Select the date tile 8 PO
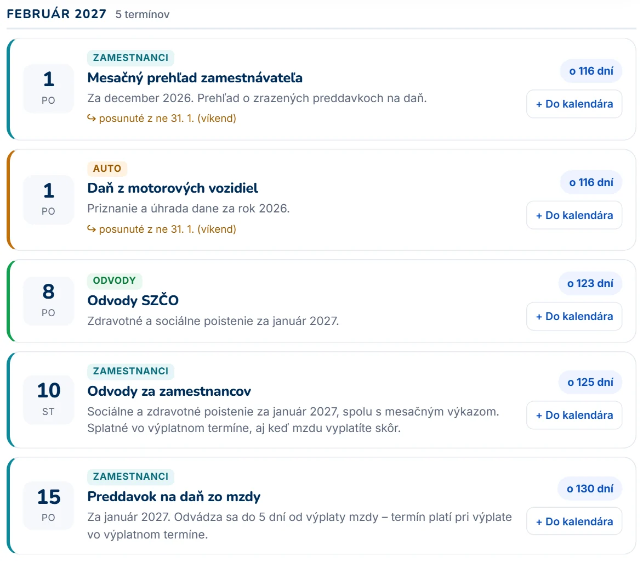 click(x=48, y=301)
